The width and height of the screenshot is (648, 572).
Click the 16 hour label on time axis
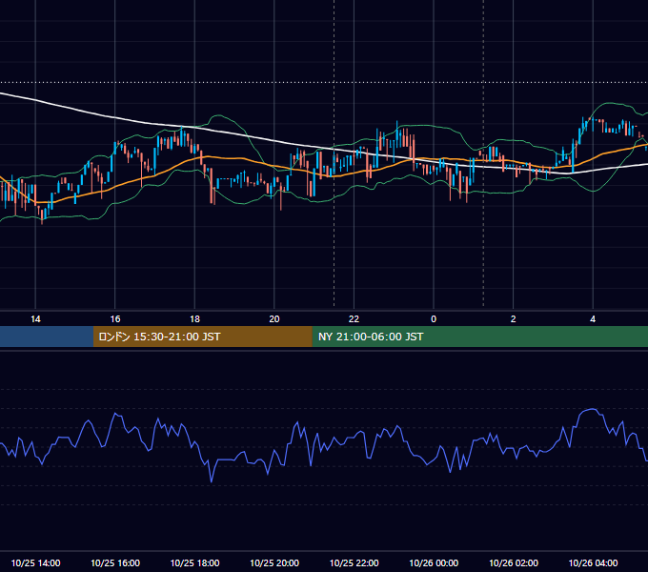[115, 319]
